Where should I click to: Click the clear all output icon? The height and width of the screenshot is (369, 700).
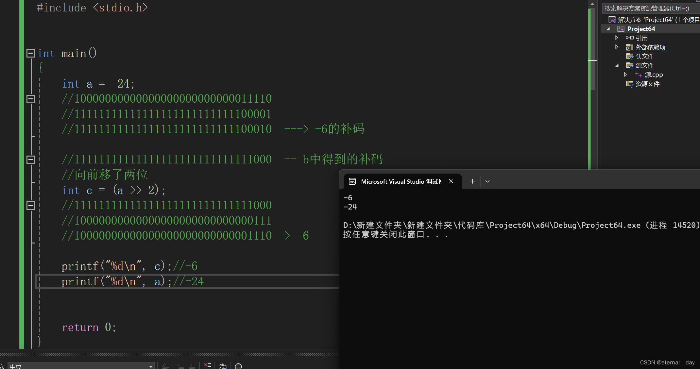[x=208, y=366]
